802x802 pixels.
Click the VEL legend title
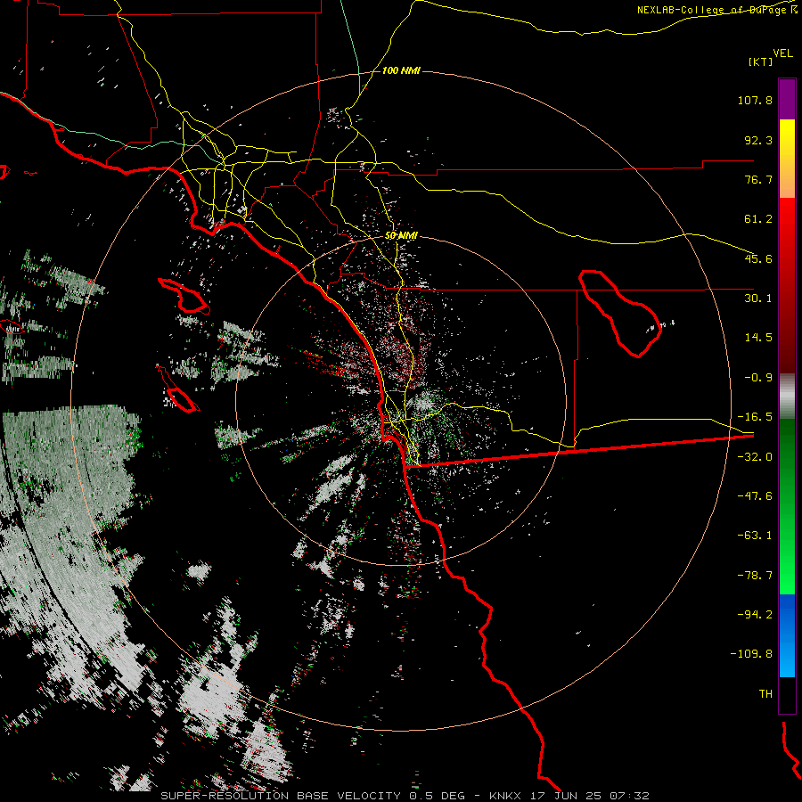(782, 53)
